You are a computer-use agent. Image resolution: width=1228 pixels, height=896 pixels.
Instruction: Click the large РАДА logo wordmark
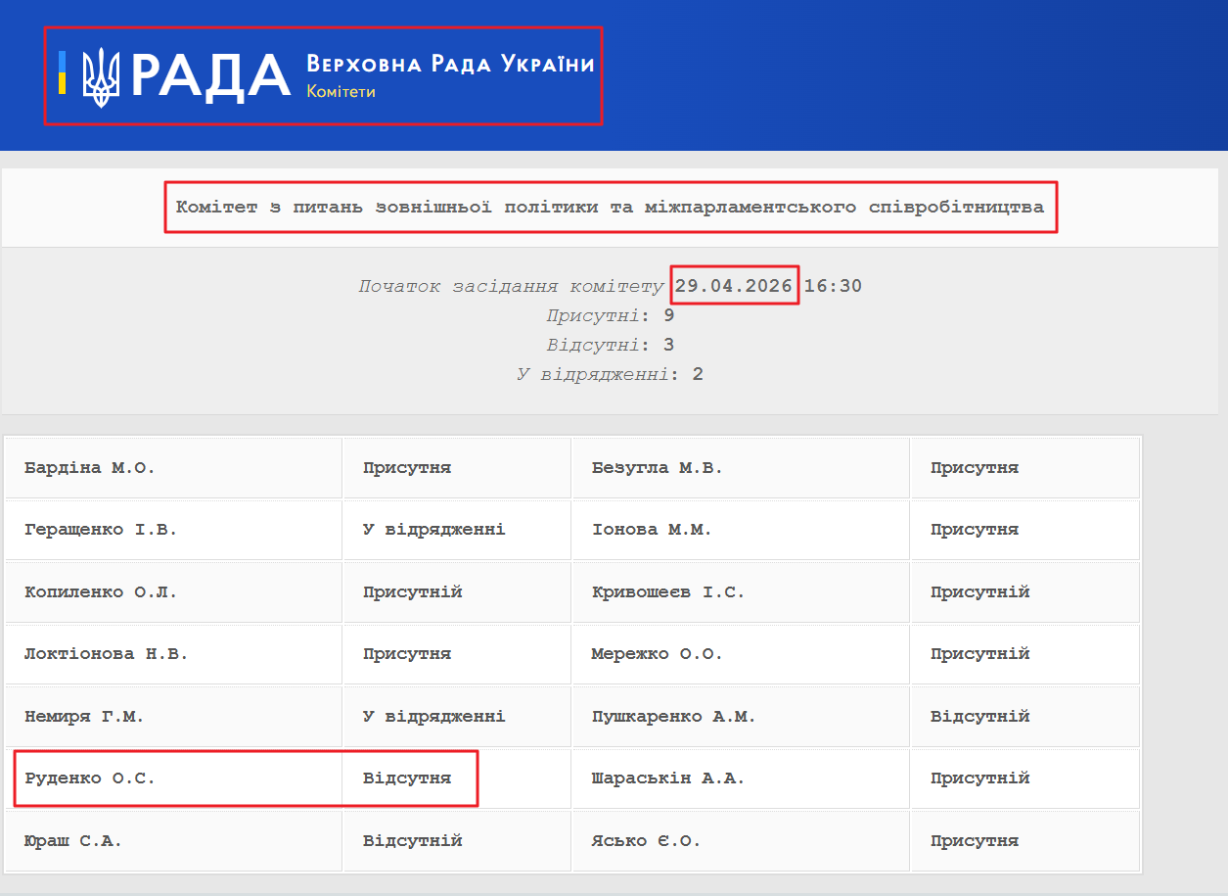[x=210, y=76]
